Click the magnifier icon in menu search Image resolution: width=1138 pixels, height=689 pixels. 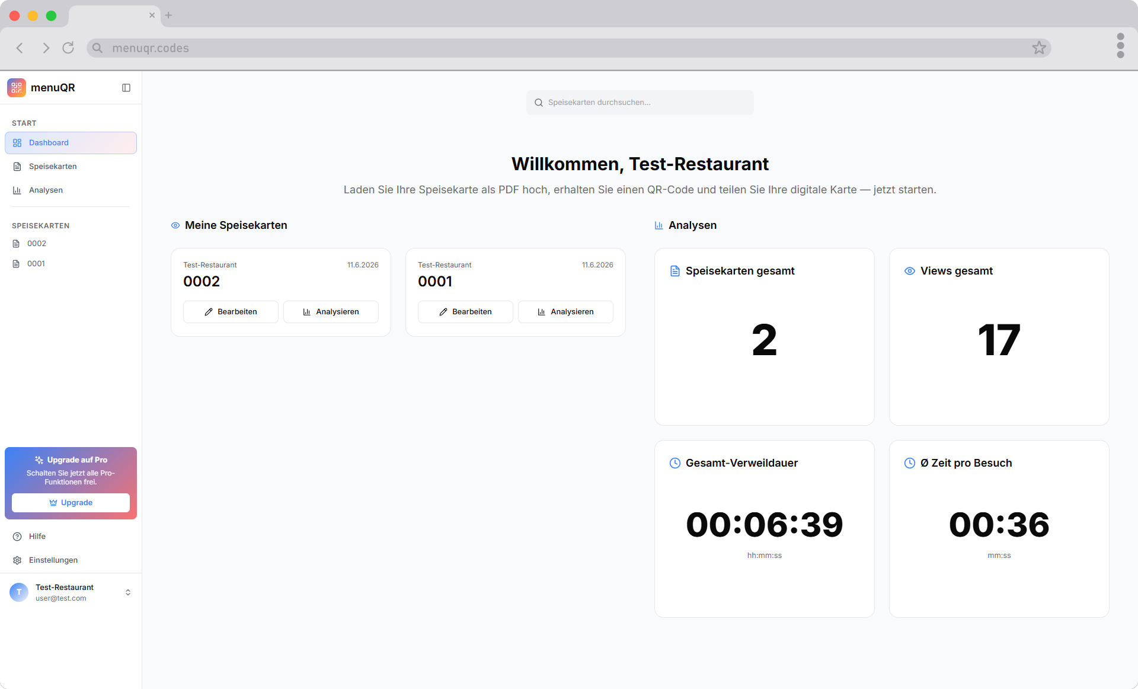click(x=539, y=103)
